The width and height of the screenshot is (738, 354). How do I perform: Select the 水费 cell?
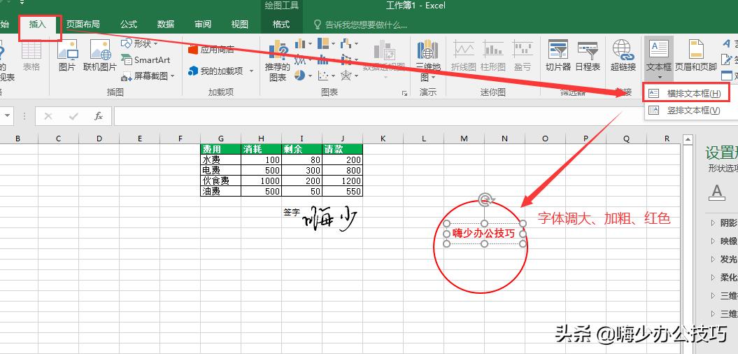(x=221, y=160)
